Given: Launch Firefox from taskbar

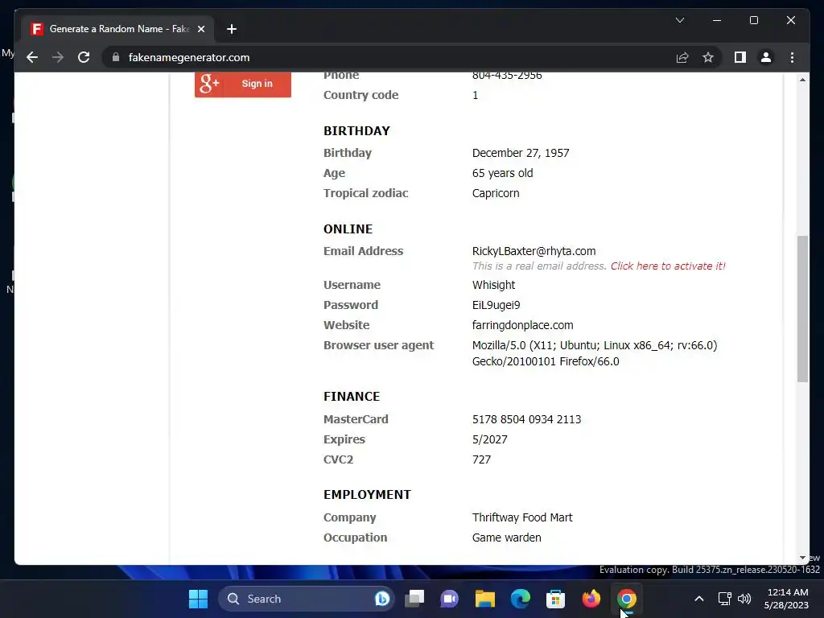Looking at the screenshot, I should tap(591, 599).
